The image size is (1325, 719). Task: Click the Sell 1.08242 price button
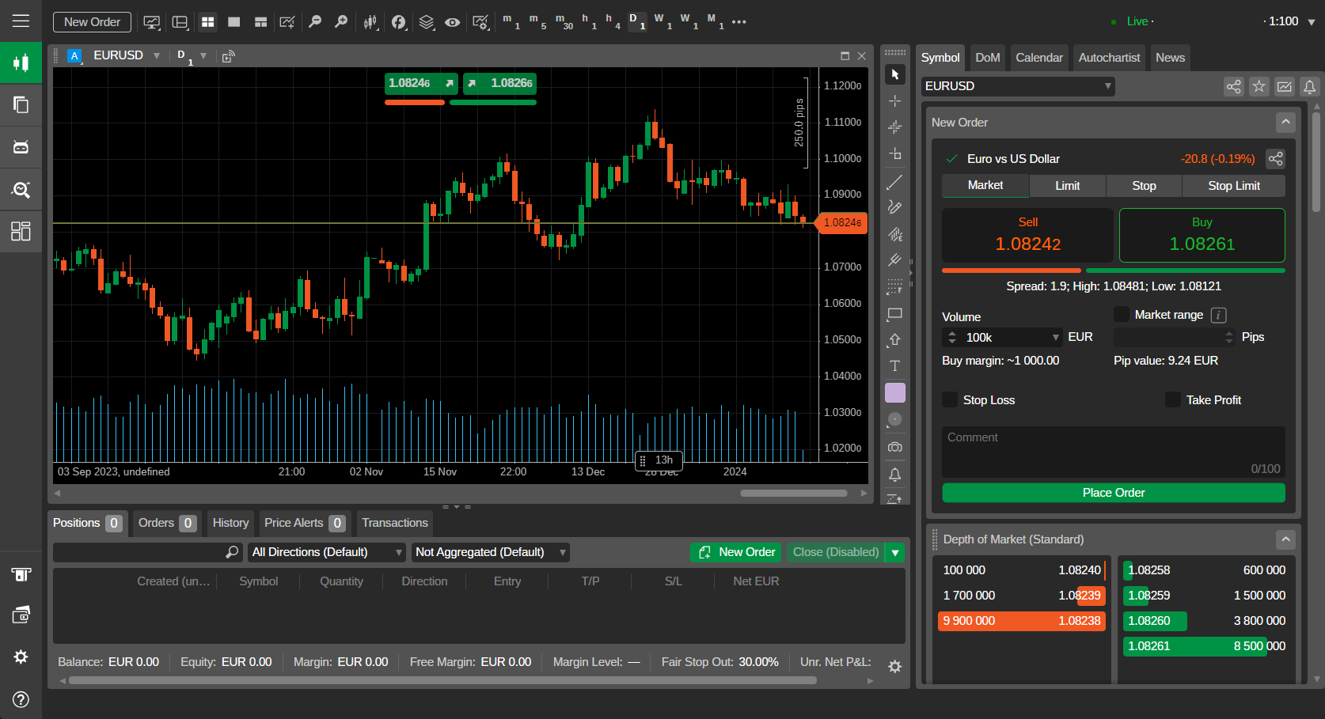[x=1027, y=235]
